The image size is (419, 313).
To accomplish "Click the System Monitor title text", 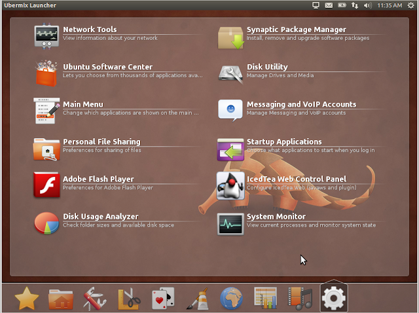I will point(276,217).
